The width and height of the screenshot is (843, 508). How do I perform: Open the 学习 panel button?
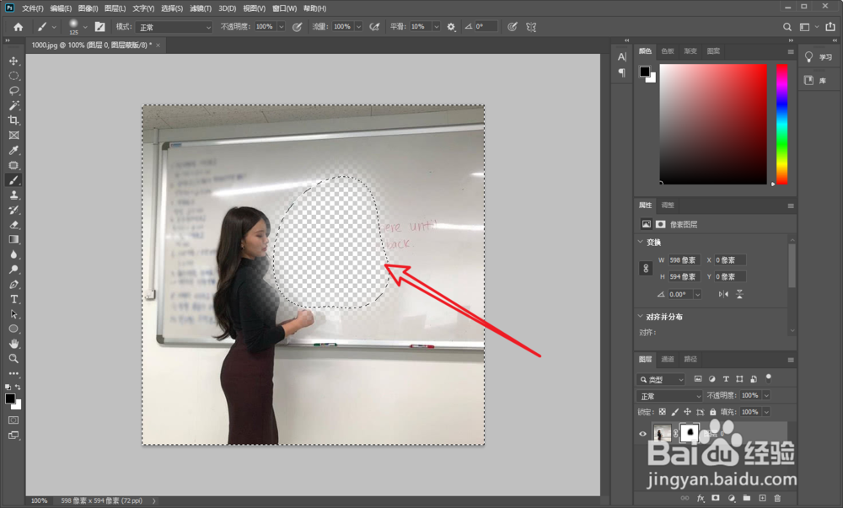(x=819, y=57)
